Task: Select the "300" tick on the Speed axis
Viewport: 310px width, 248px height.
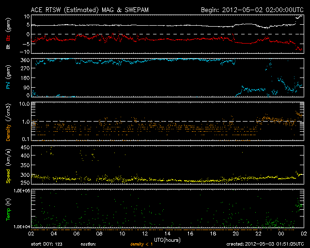Action: click(25, 175)
